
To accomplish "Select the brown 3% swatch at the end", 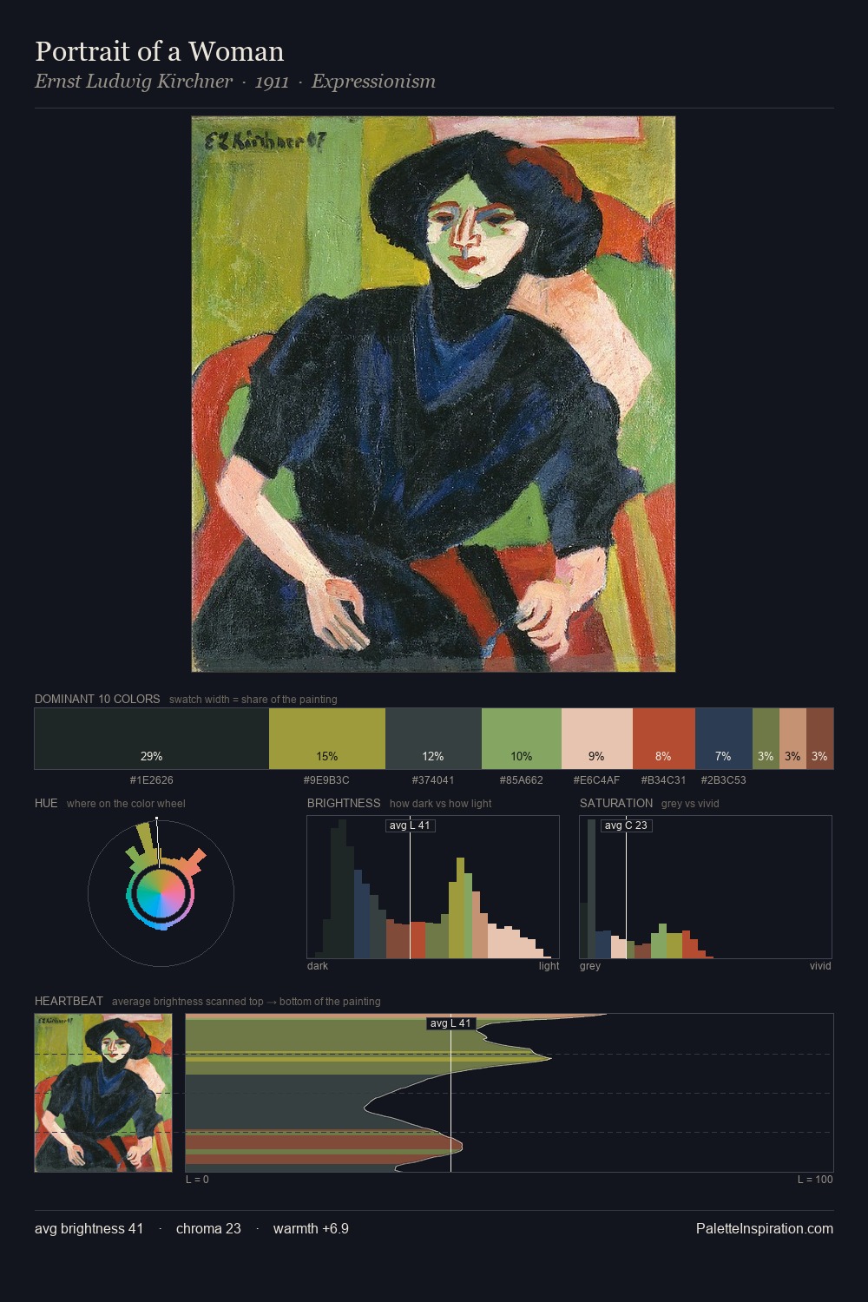I will (819, 739).
